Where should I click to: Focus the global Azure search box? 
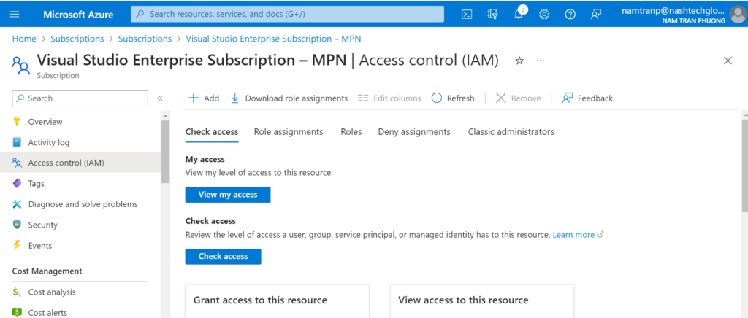[x=287, y=14]
